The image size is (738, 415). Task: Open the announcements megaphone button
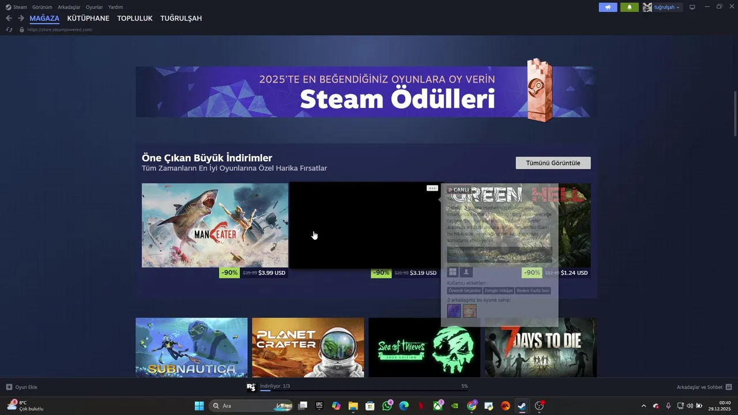608,7
